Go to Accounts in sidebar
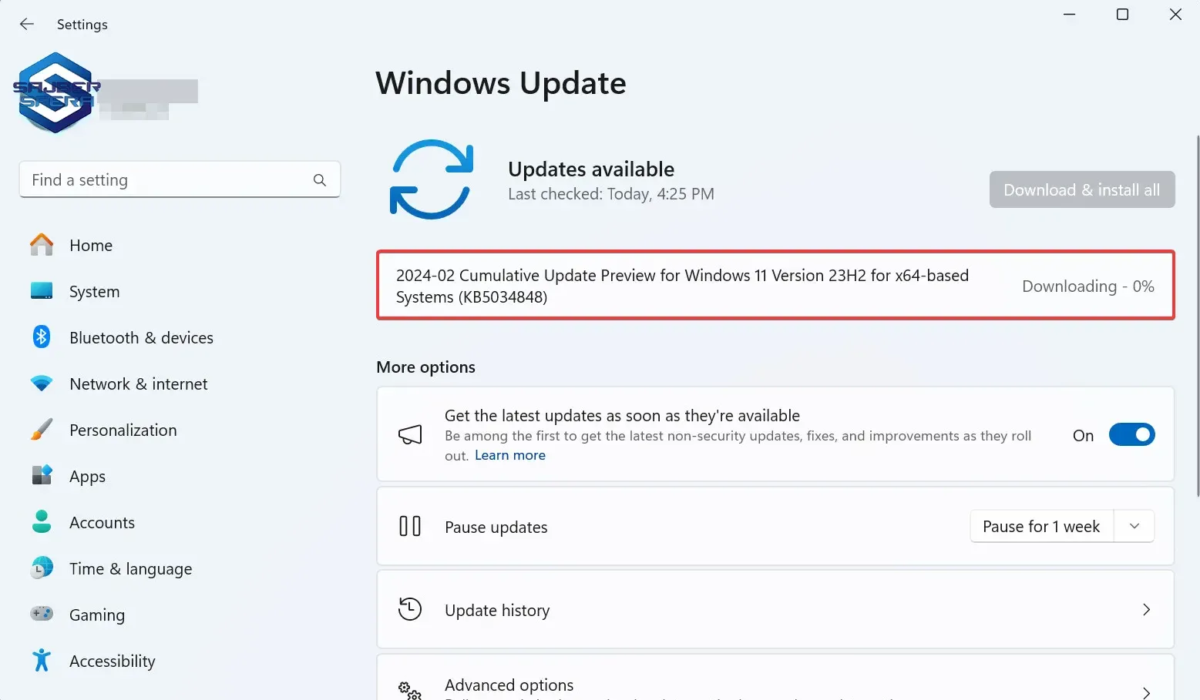The width and height of the screenshot is (1200, 700). click(102, 523)
